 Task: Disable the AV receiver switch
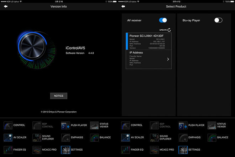163,20
